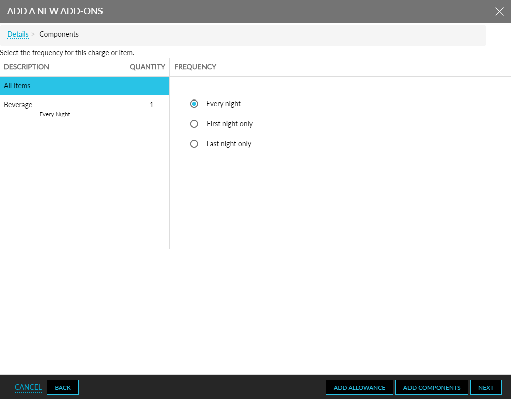Choose First night only frequency
The image size is (511, 399).
point(194,124)
